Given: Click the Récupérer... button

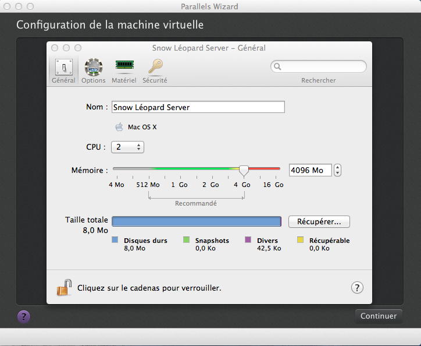Looking at the screenshot, I should pyautogui.click(x=319, y=222).
